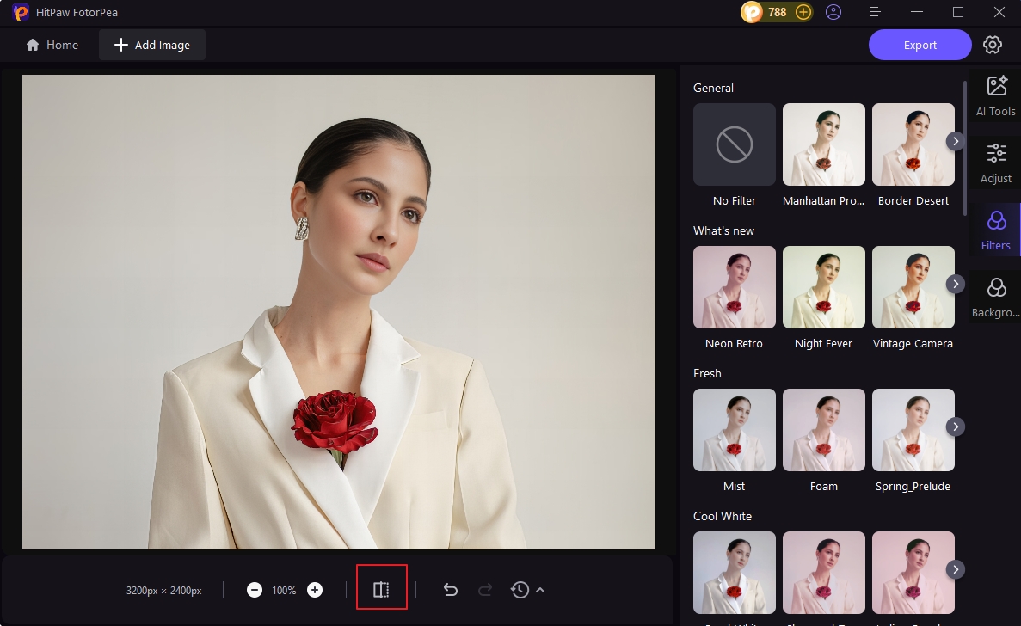This screenshot has height=626, width=1021.
Task: Open the settings gear icon
Action: point(993,45)
